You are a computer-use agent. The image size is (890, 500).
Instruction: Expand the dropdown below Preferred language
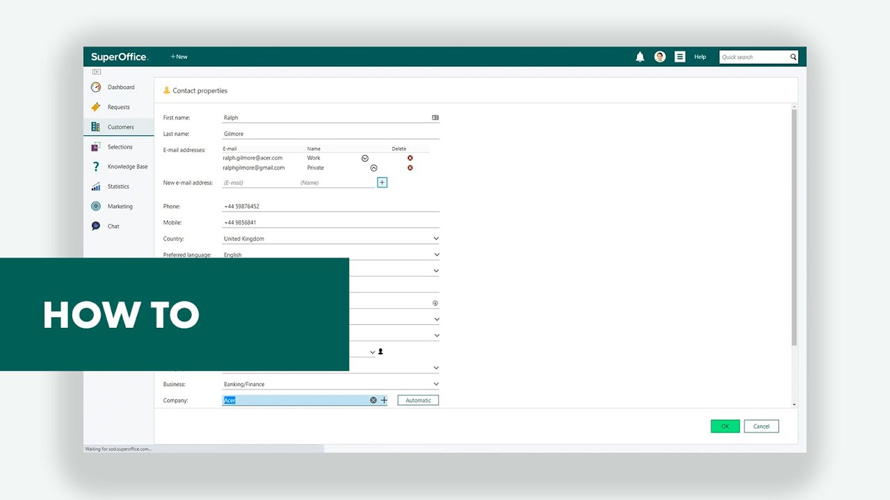pyautogui.click(x=436, y=271)
